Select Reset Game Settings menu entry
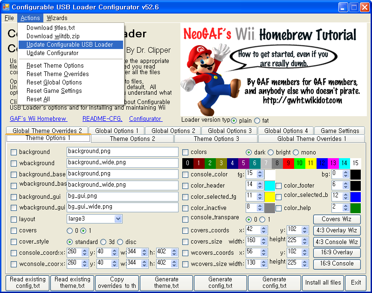The image size is (372, 293). (x=71, y=91)
